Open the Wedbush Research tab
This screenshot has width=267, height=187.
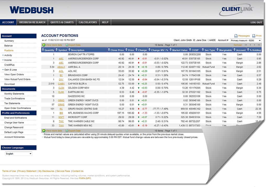coord(32,22)
